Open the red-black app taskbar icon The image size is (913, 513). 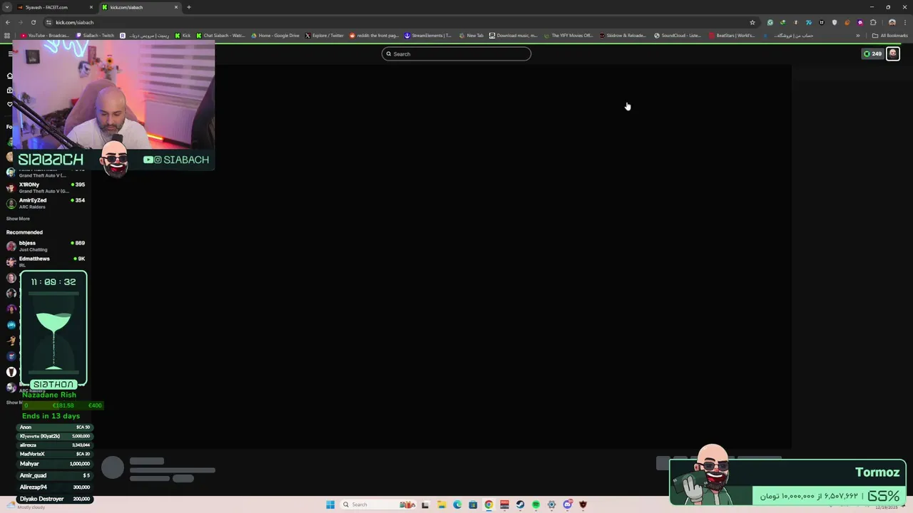click(504, 504)
